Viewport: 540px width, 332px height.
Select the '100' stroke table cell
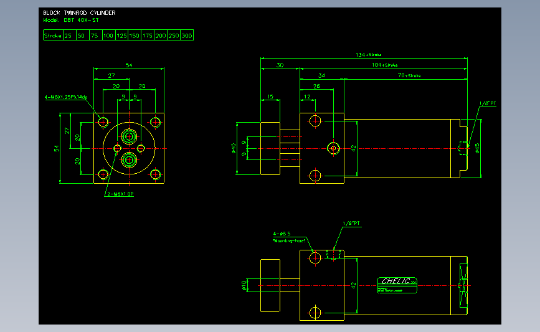[x=108, y=35]
